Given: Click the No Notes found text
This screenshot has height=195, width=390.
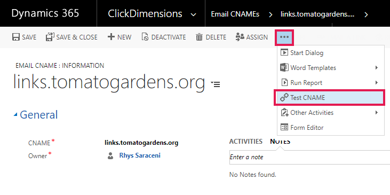Looking at the screenshot, I should [x=253, y=175].
